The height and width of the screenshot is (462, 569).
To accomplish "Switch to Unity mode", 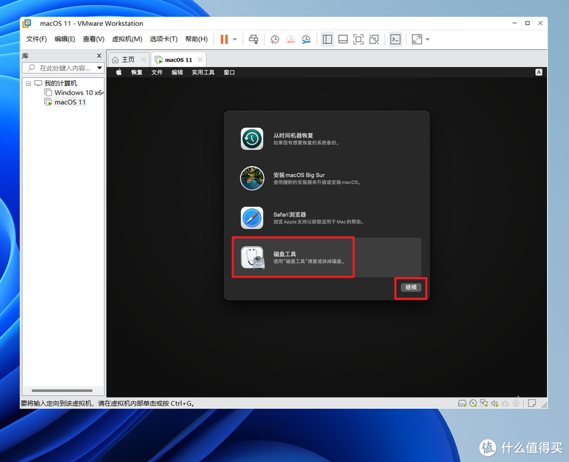I will tap(374, 39).
